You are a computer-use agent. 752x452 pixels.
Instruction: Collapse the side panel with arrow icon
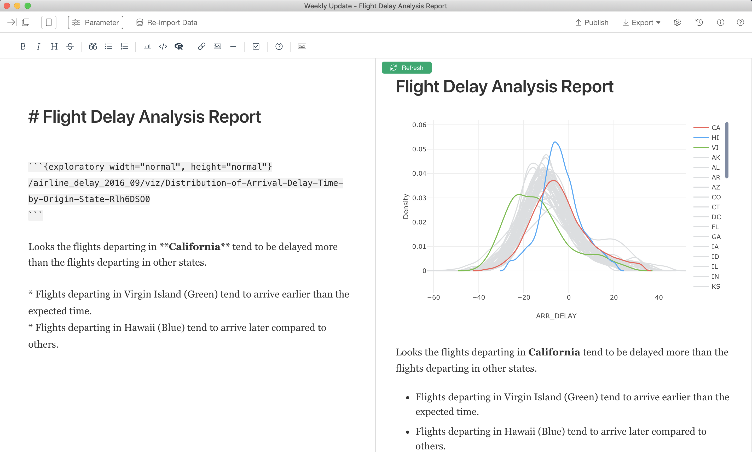(x=11, y=22)
